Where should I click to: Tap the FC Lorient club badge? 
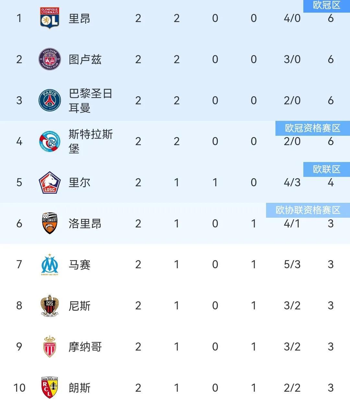click(x=50, y=224)
